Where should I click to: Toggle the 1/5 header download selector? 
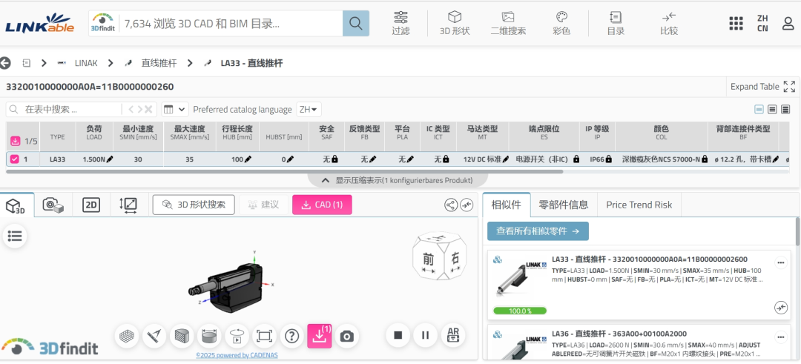click(14, 140)
